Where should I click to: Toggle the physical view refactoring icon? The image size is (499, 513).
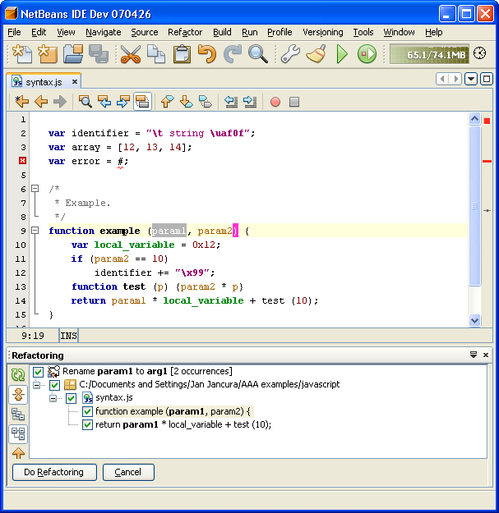pyautogui.click(x=18, y=434)
